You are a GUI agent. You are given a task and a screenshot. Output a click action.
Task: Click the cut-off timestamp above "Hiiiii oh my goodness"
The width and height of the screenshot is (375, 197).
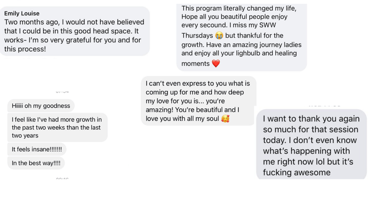tap(62, 91)
